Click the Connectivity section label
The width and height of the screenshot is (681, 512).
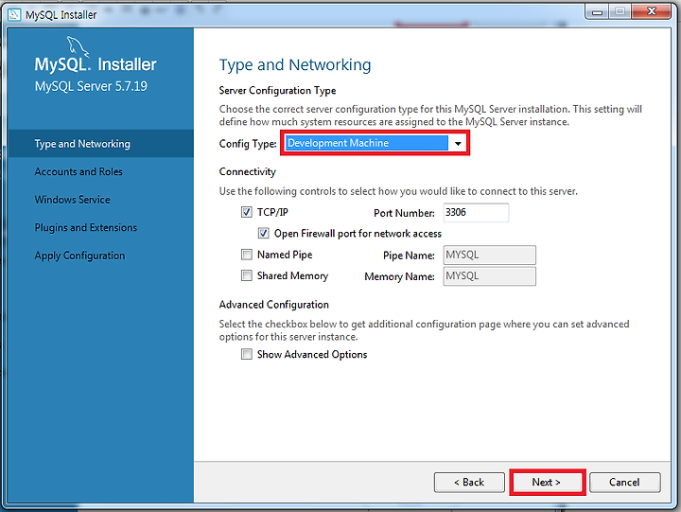[x=248, y=171]
